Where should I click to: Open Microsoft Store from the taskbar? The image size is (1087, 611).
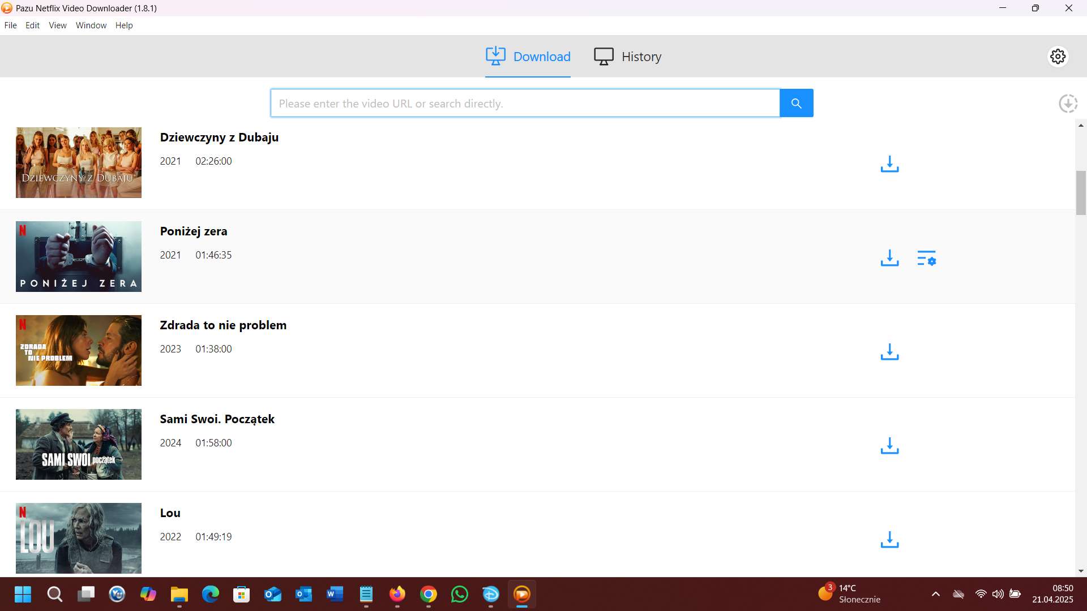[x=242, y=594]
